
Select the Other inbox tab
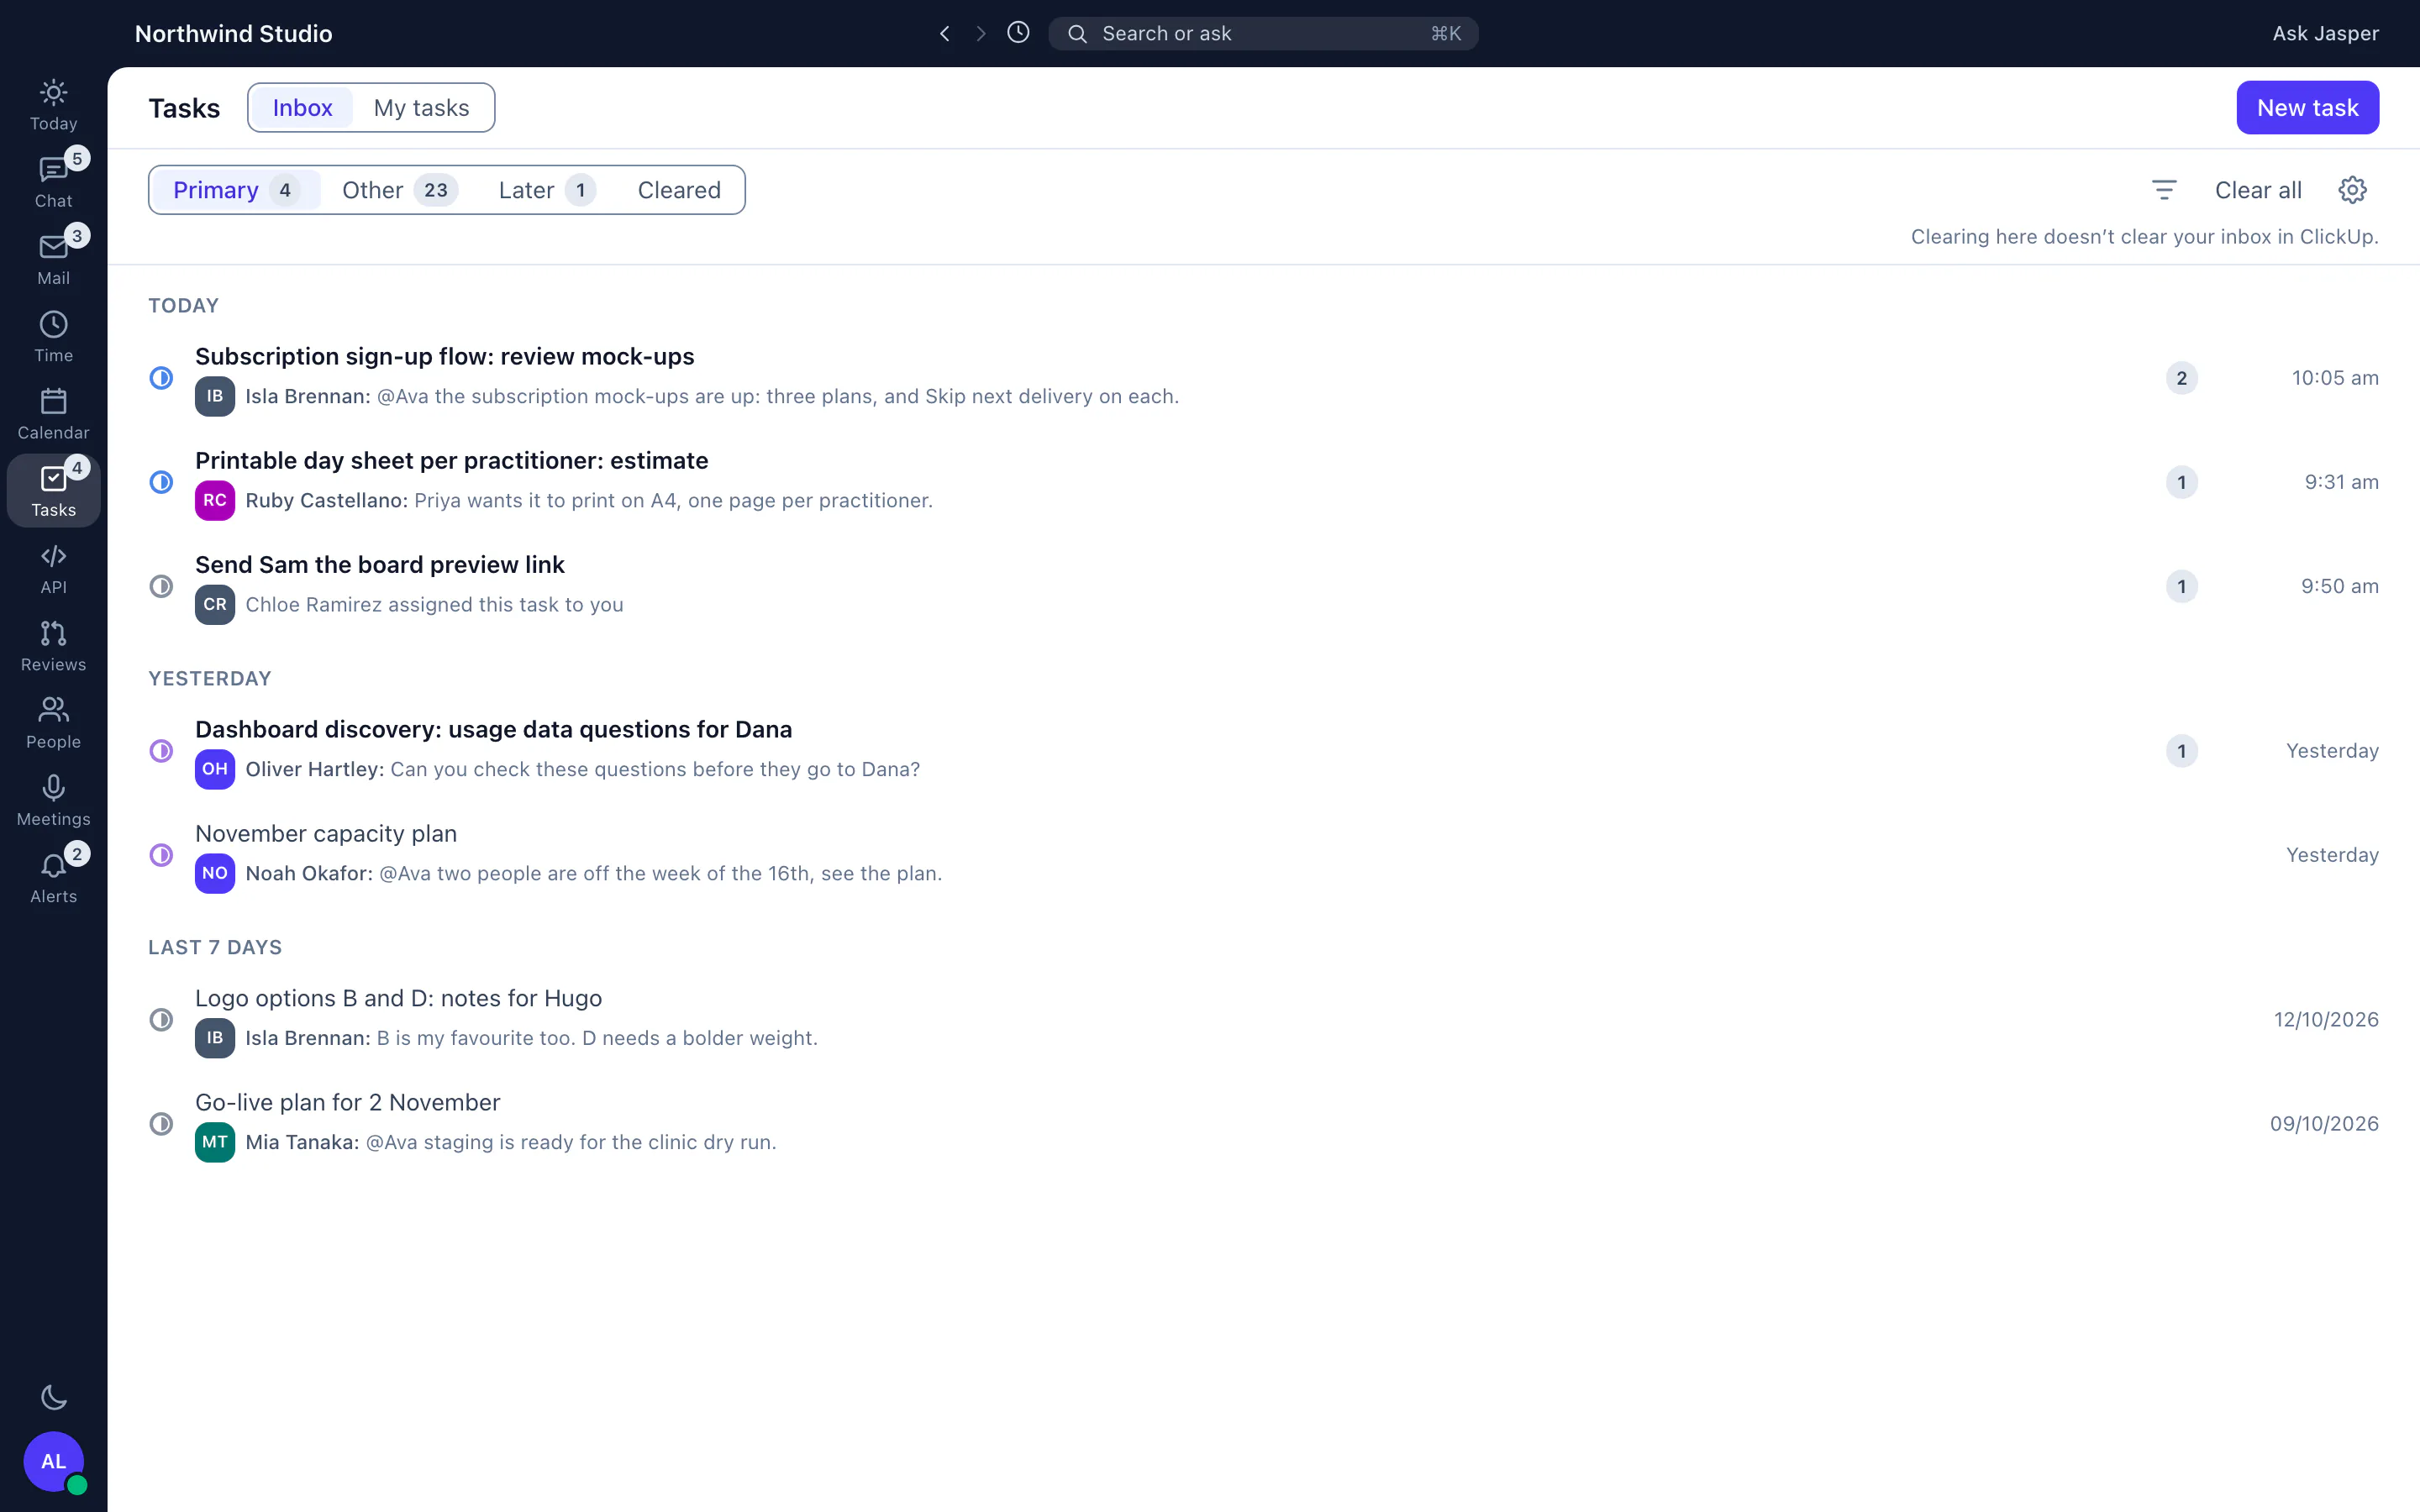point(400,190)
